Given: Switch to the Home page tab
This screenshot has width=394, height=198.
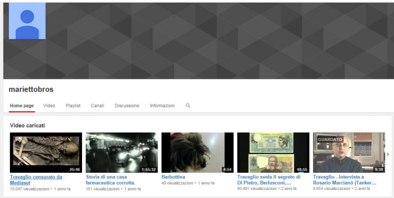Looking at the screenshot, I should tap(22, 106).
